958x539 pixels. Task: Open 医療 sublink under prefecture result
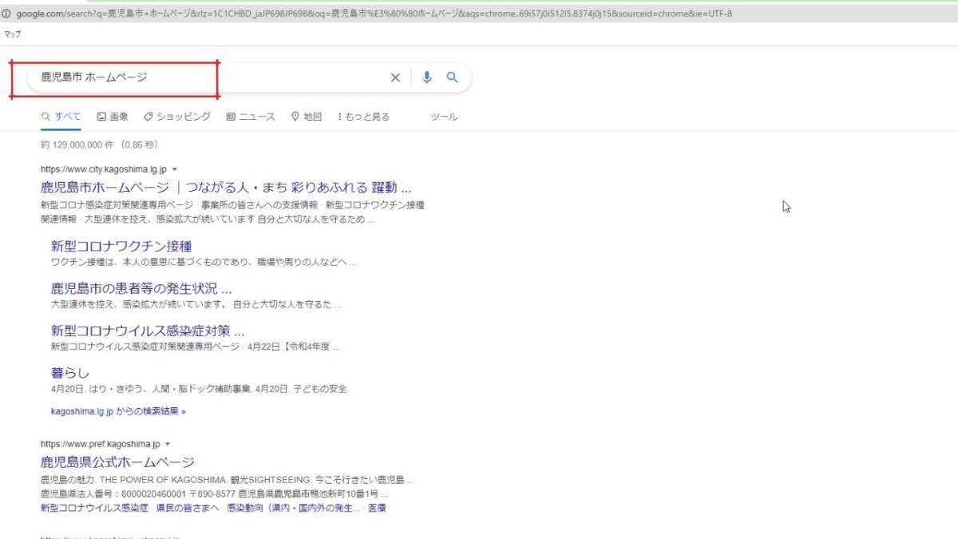click(x=377, y=508)
